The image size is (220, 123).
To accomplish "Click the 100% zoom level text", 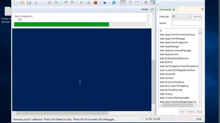I will point(199,119).
